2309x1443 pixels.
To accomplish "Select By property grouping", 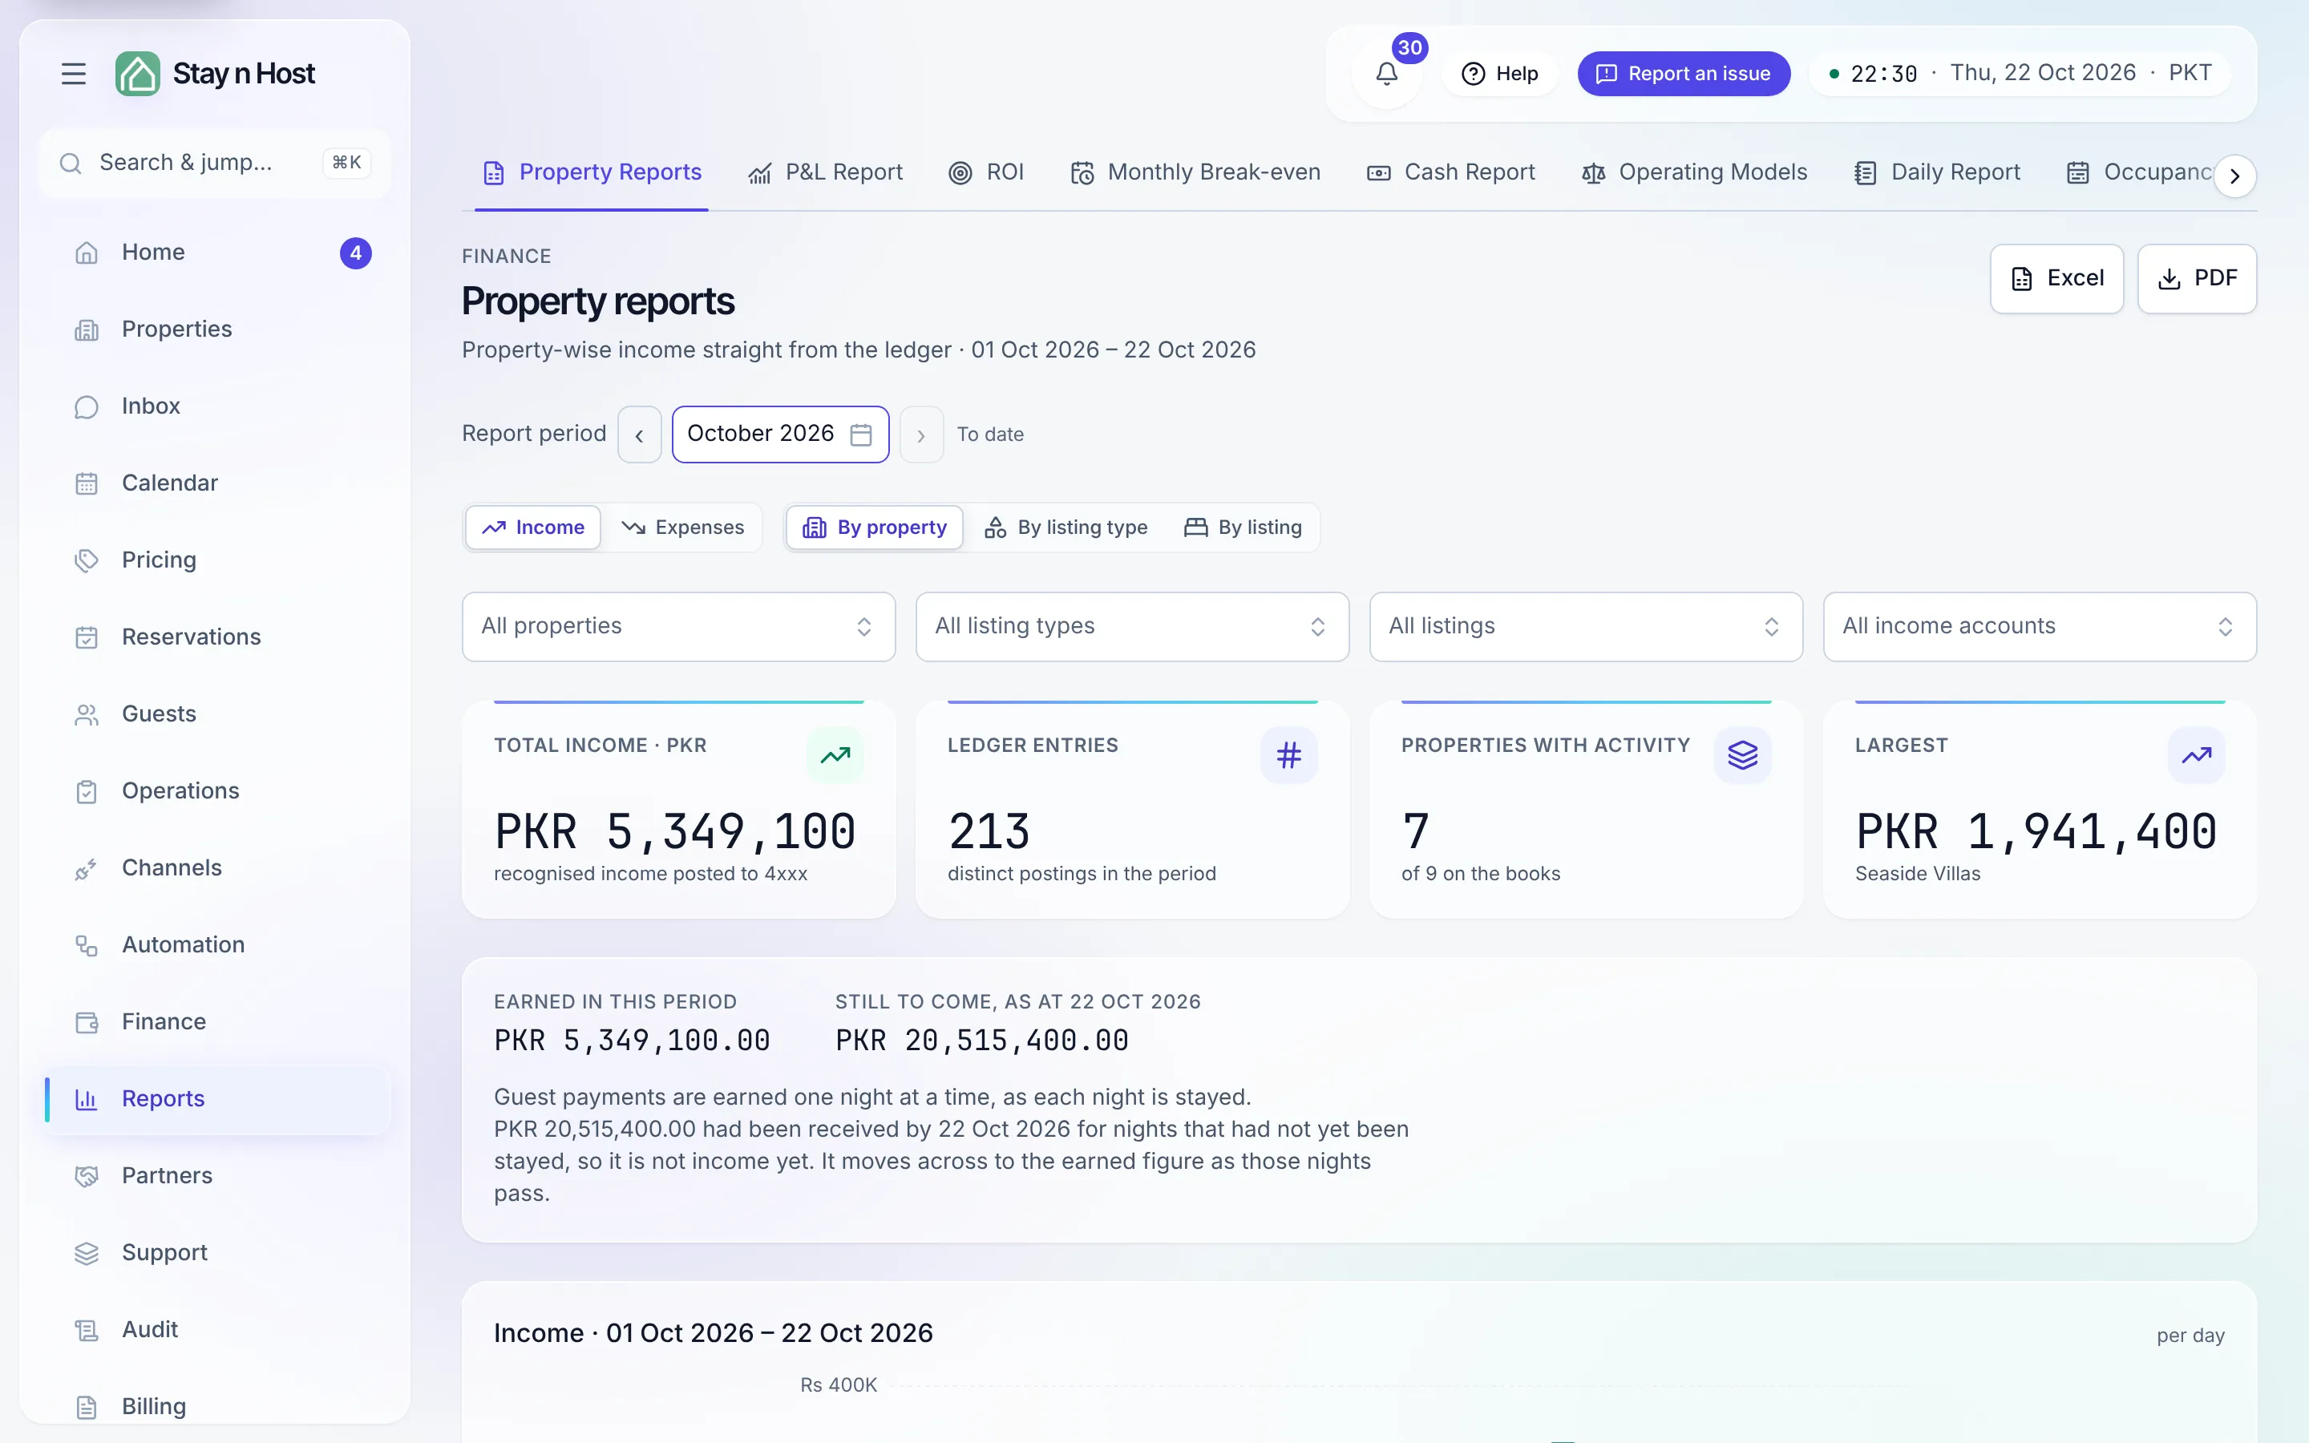I will [874, 527].
